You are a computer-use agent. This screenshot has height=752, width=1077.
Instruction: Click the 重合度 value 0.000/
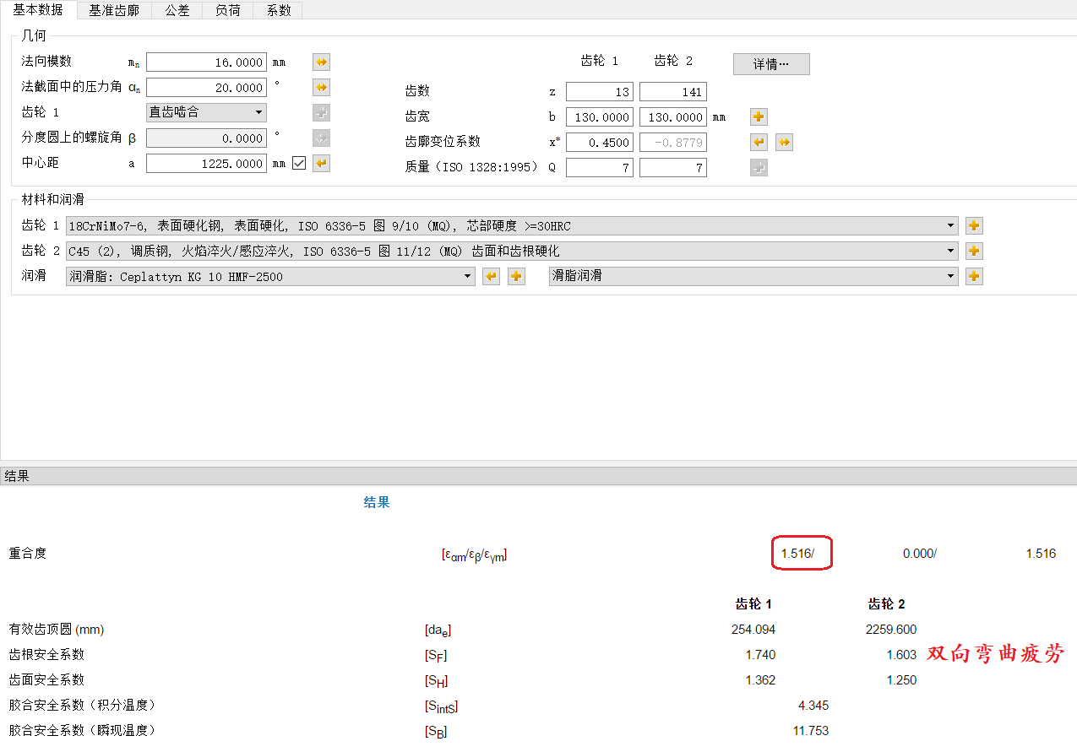(920, 554)
